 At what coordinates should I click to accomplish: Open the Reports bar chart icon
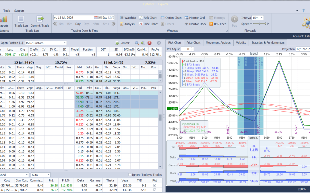coord(3,19)
